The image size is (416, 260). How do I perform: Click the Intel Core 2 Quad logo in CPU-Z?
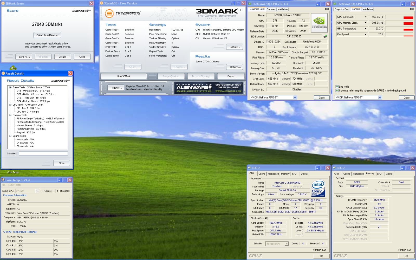pyautogui.click(x=318, y=188)
